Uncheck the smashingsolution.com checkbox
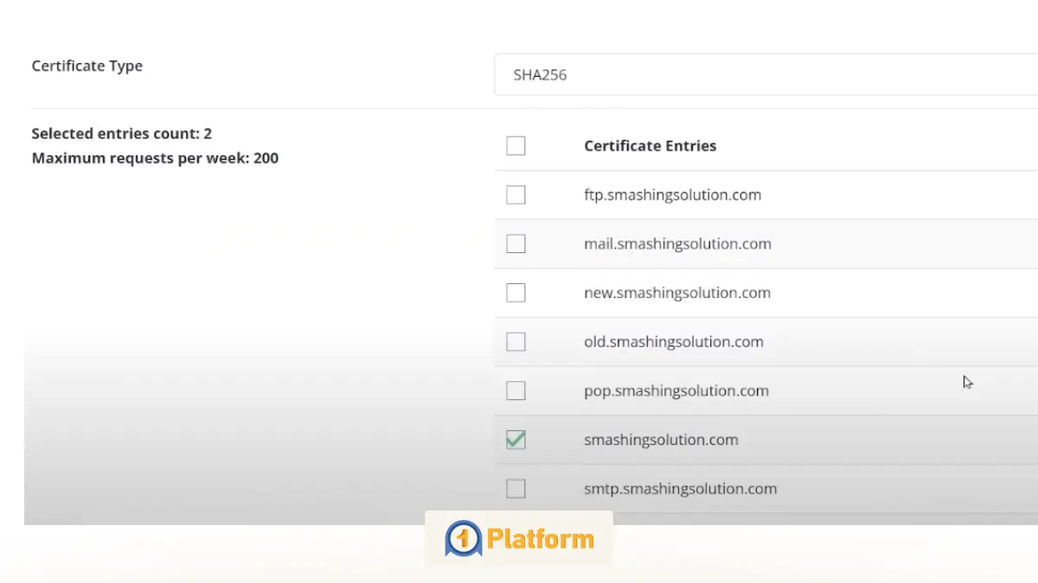 [516, 440]
